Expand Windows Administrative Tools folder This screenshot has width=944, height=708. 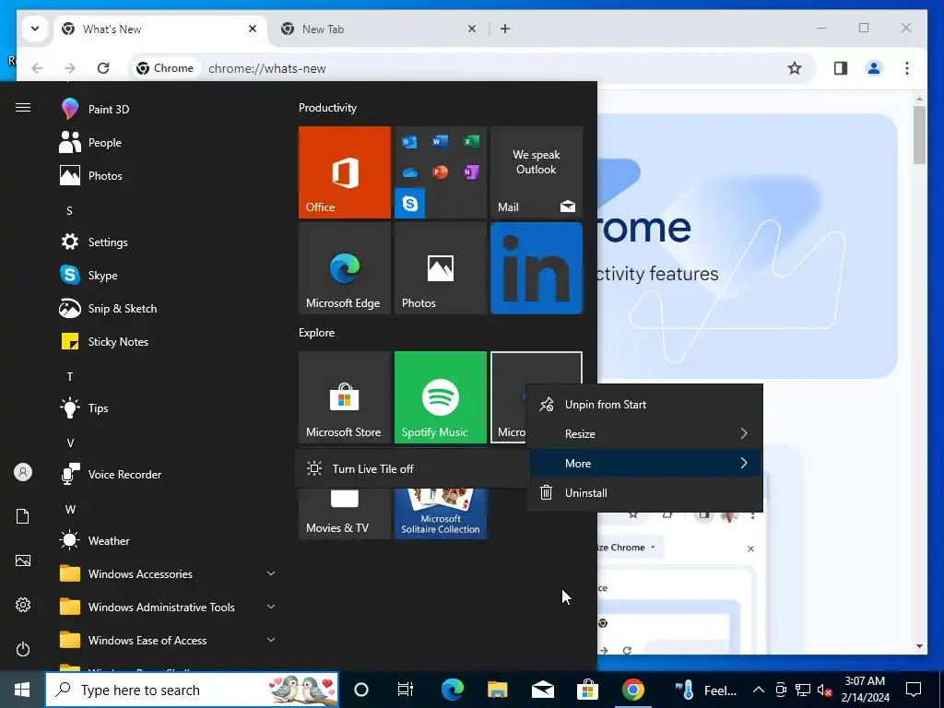[169, 607]
